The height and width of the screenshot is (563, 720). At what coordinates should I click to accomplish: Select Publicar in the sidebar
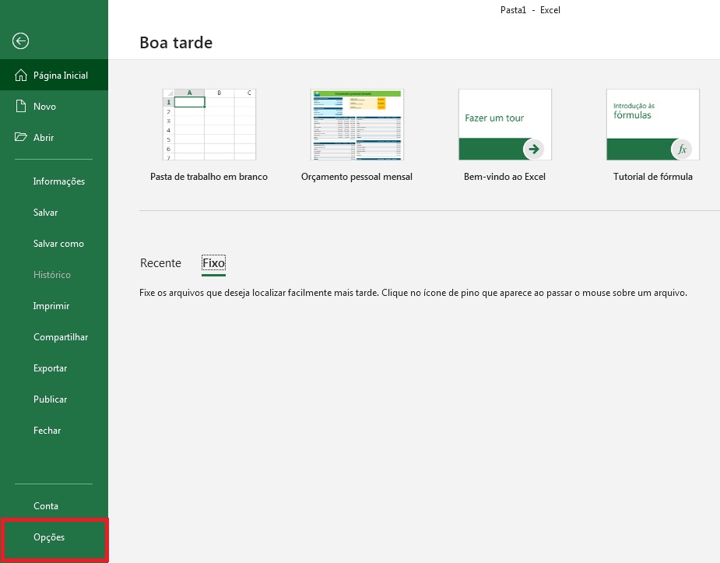point(54,399)
